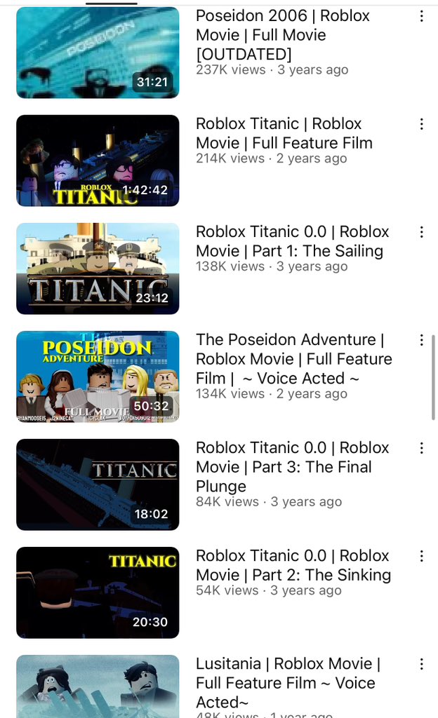Open three-dot menu for Lusitania video
438x718 pixels.
tap(422, 665)
